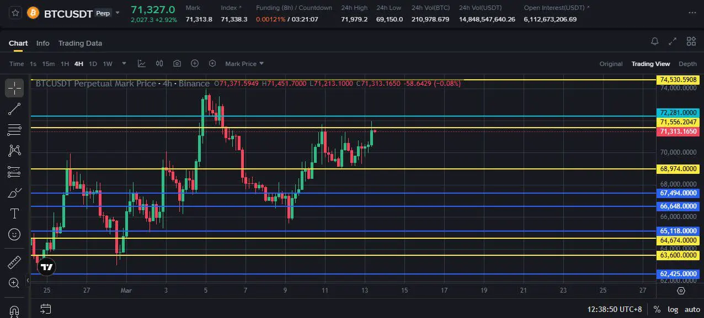Select the text annotation tool
The width and height of the screenshot is (704, 318).
click(x=14, y=213)
